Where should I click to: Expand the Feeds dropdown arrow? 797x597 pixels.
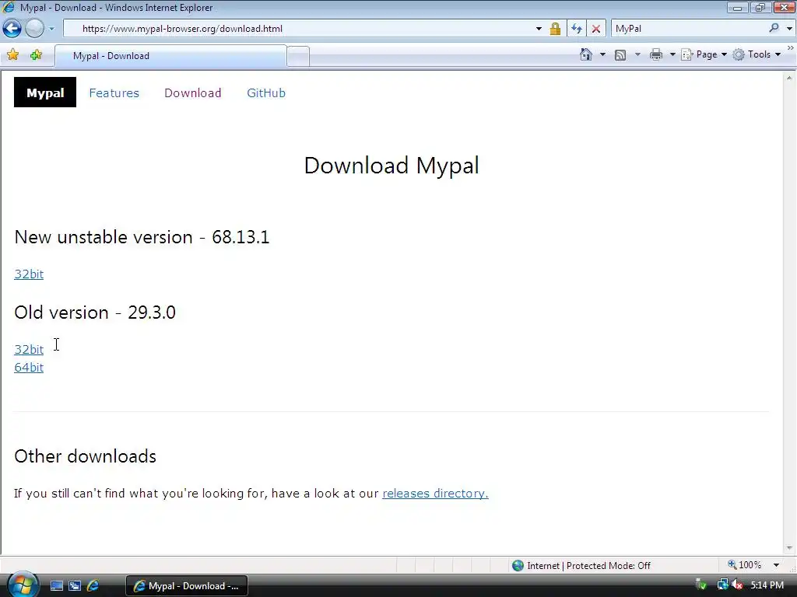pos(638,54)
